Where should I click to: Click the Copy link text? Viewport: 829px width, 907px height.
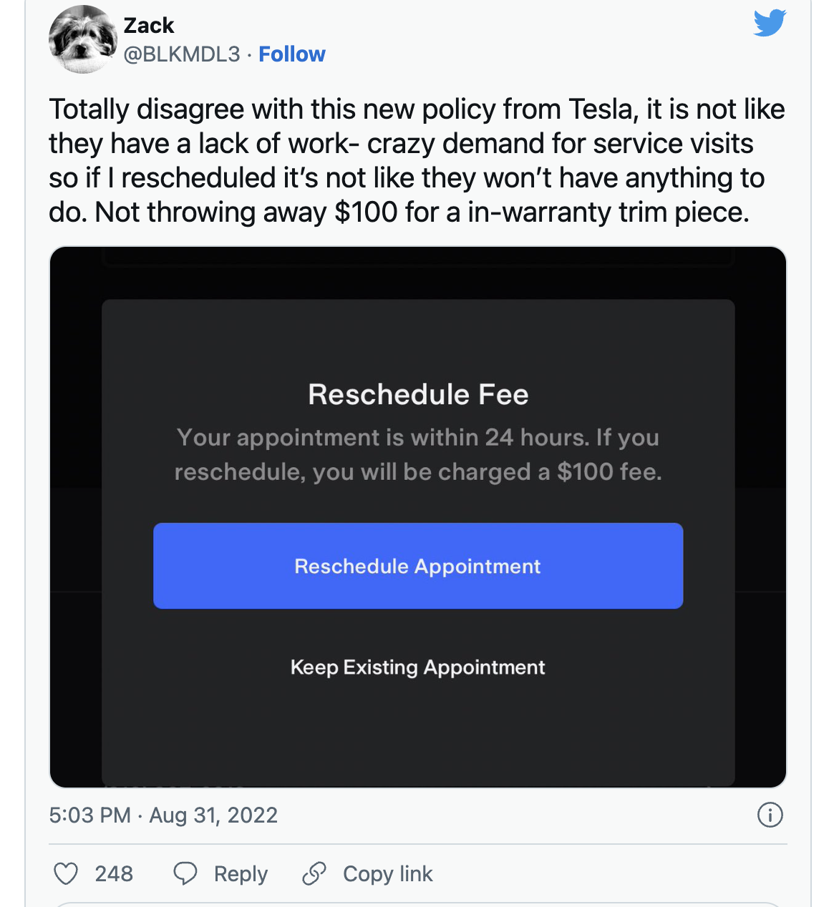388,874
